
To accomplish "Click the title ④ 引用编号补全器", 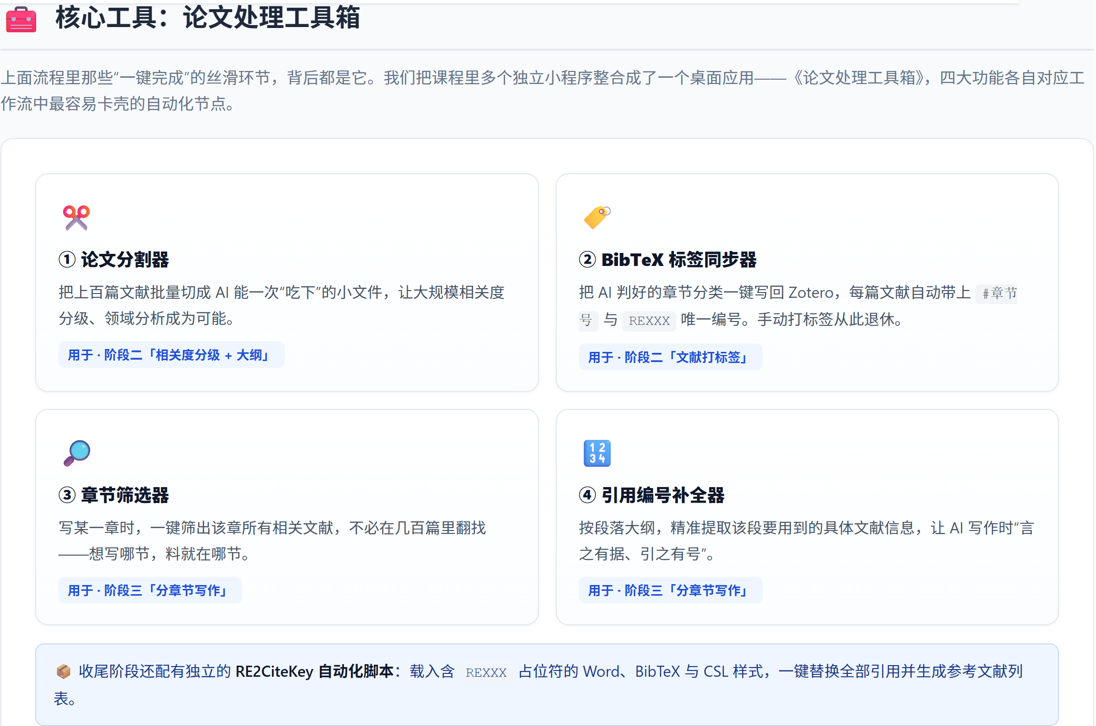I will click(652, 495).
